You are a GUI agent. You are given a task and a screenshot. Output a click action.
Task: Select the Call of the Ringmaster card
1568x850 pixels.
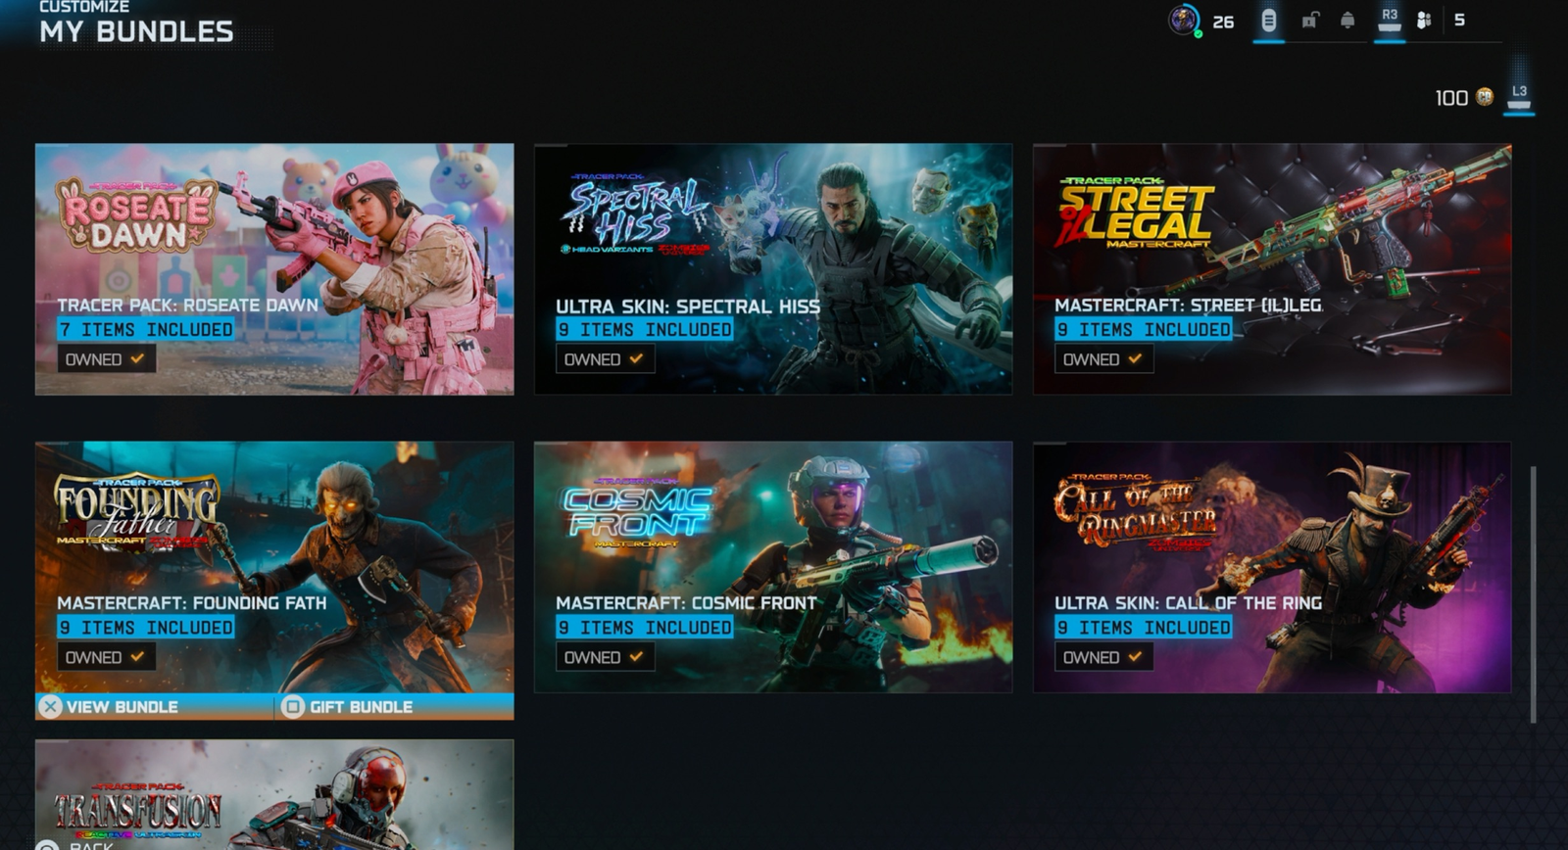[1272, 567]
